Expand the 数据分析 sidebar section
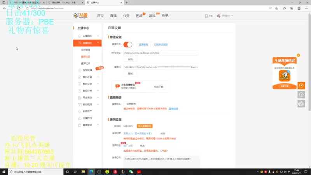This screenshot has height=175, width=311. 98,91
